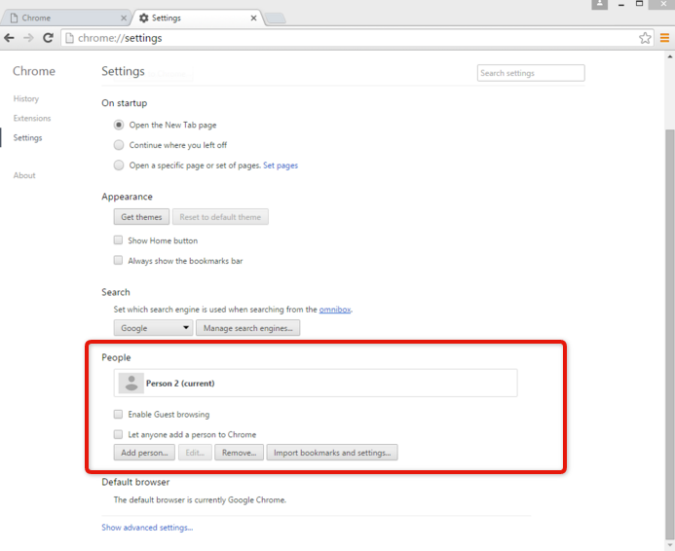Check Always show the bookmarks bar
The height and width of the screenshot is (551, 675).
118,260
